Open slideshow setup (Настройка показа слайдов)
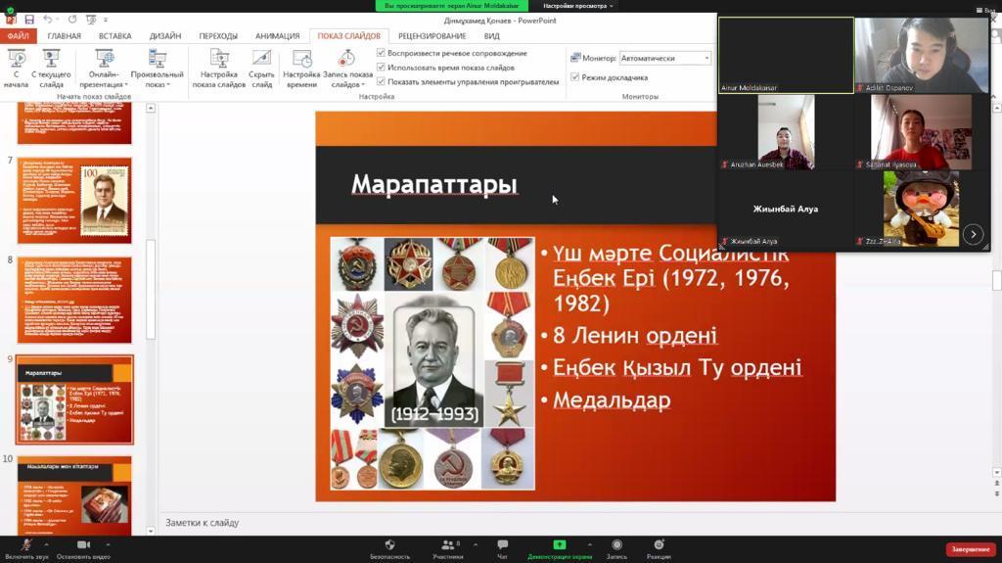Image resolution: width=1002 pixels, height=563 pixels. (218, 67)
